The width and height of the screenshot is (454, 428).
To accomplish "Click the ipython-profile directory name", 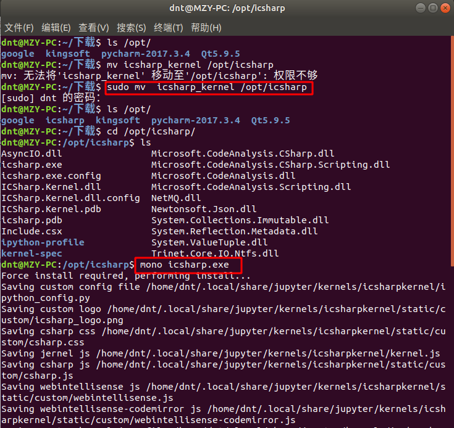I will (x=43, y=242).
